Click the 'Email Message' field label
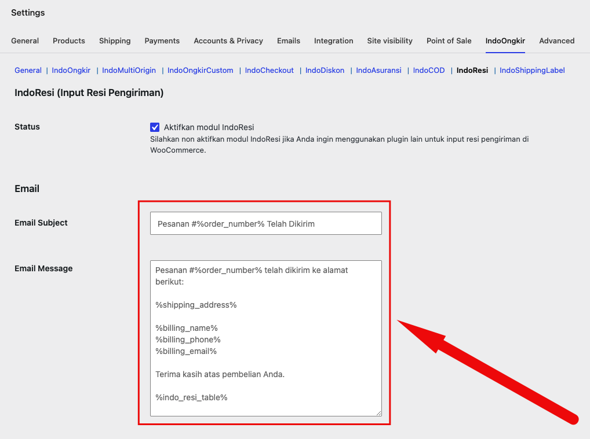 pos(43,268)
